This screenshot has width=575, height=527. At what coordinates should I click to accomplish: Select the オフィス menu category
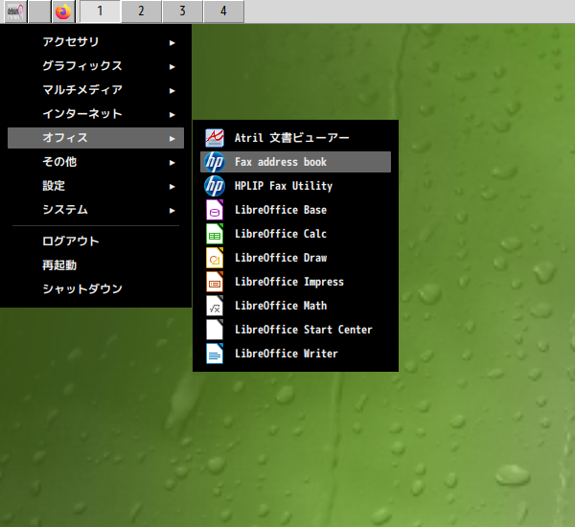click(x=96, y=138)
